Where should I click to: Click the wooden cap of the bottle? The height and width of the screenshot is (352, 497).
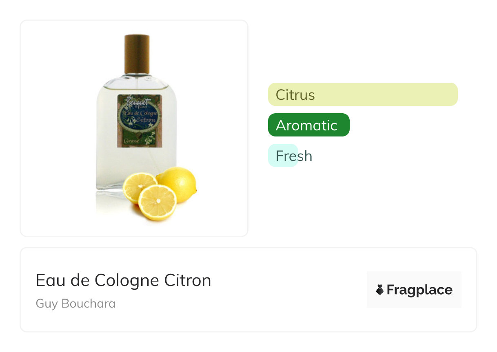[x=137, y=54]
